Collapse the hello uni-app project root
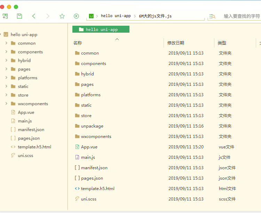The width and height of the screenshot is (261, 213). pyautogui.click(x=1, y=34)
